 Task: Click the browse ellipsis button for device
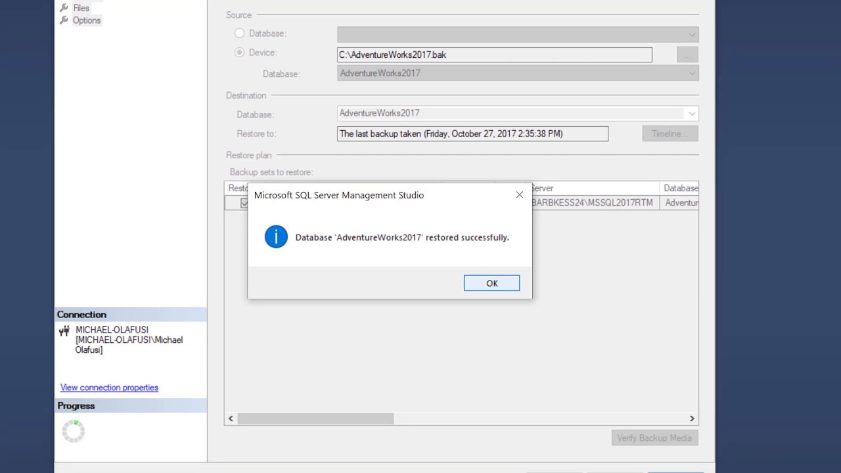(x=687, y=55)
